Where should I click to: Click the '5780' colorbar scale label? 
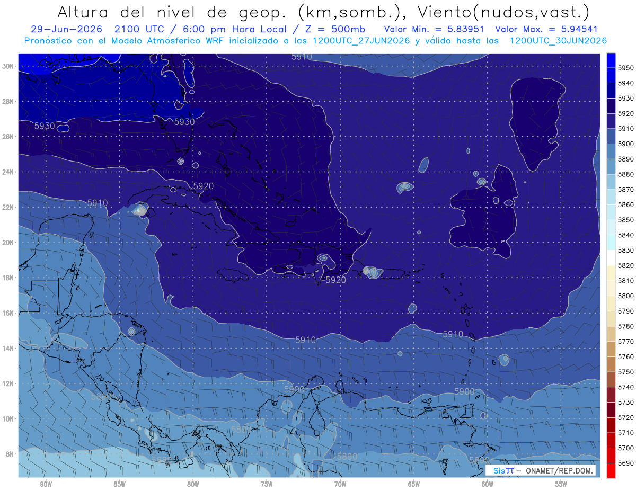click(625, 326)
